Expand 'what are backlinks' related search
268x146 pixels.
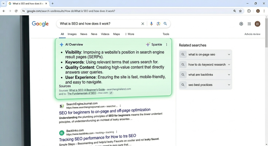point(229,75)
